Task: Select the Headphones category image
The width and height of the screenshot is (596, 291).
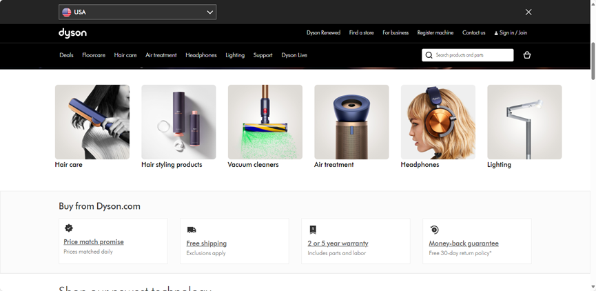Action: 438,122
